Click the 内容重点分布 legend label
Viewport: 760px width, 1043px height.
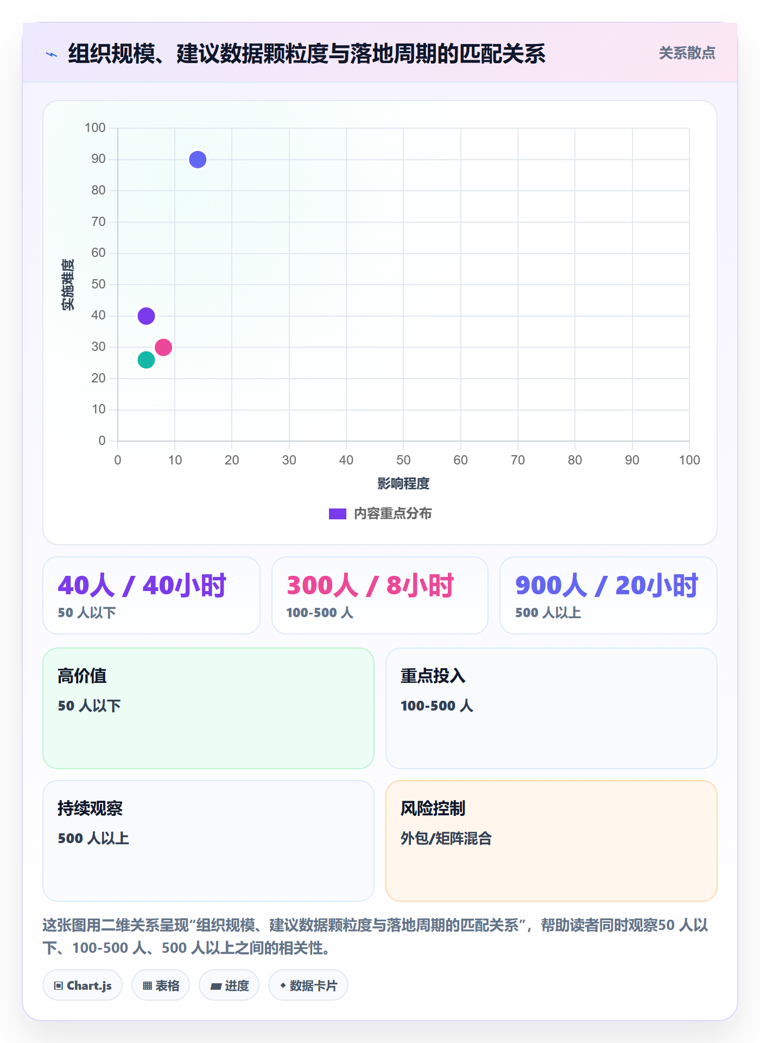tap(392, 514)
